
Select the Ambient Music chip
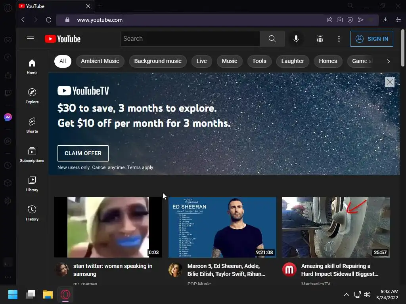click(x=100, y=61)
